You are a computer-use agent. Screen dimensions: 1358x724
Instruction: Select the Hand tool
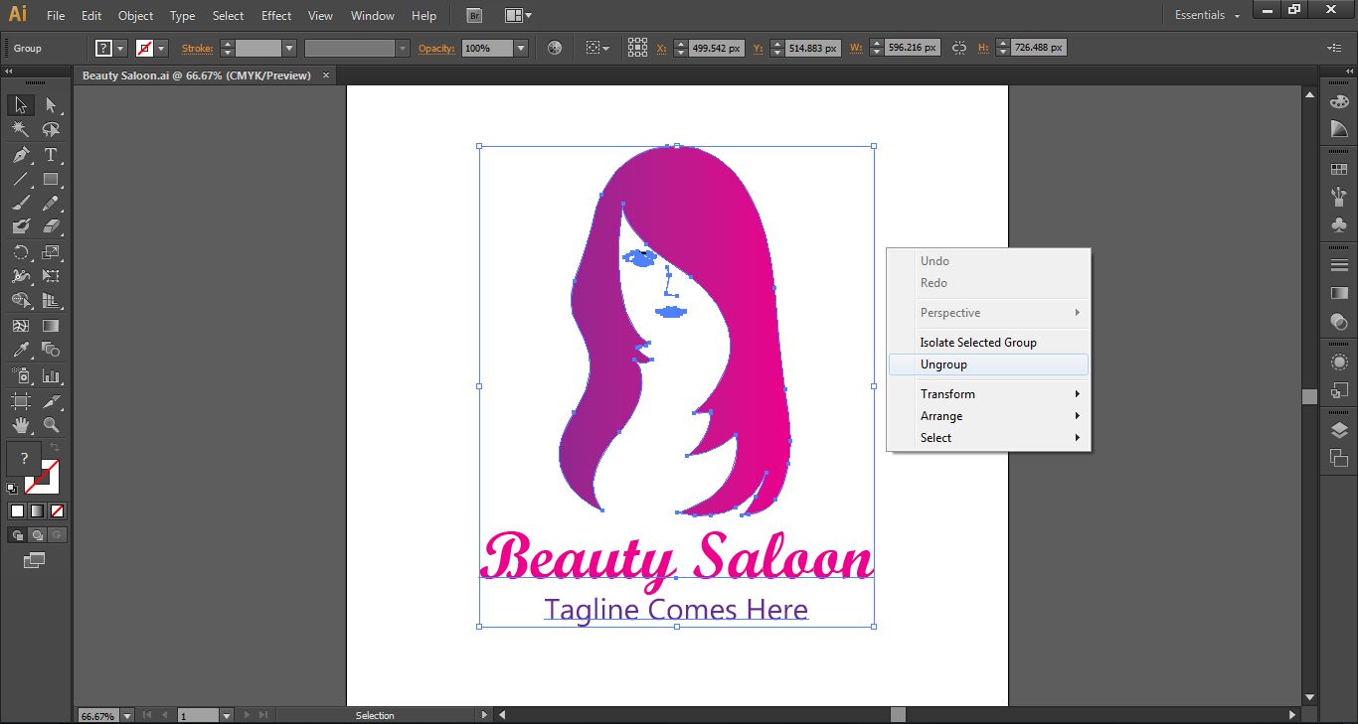[x=20, y=425]
